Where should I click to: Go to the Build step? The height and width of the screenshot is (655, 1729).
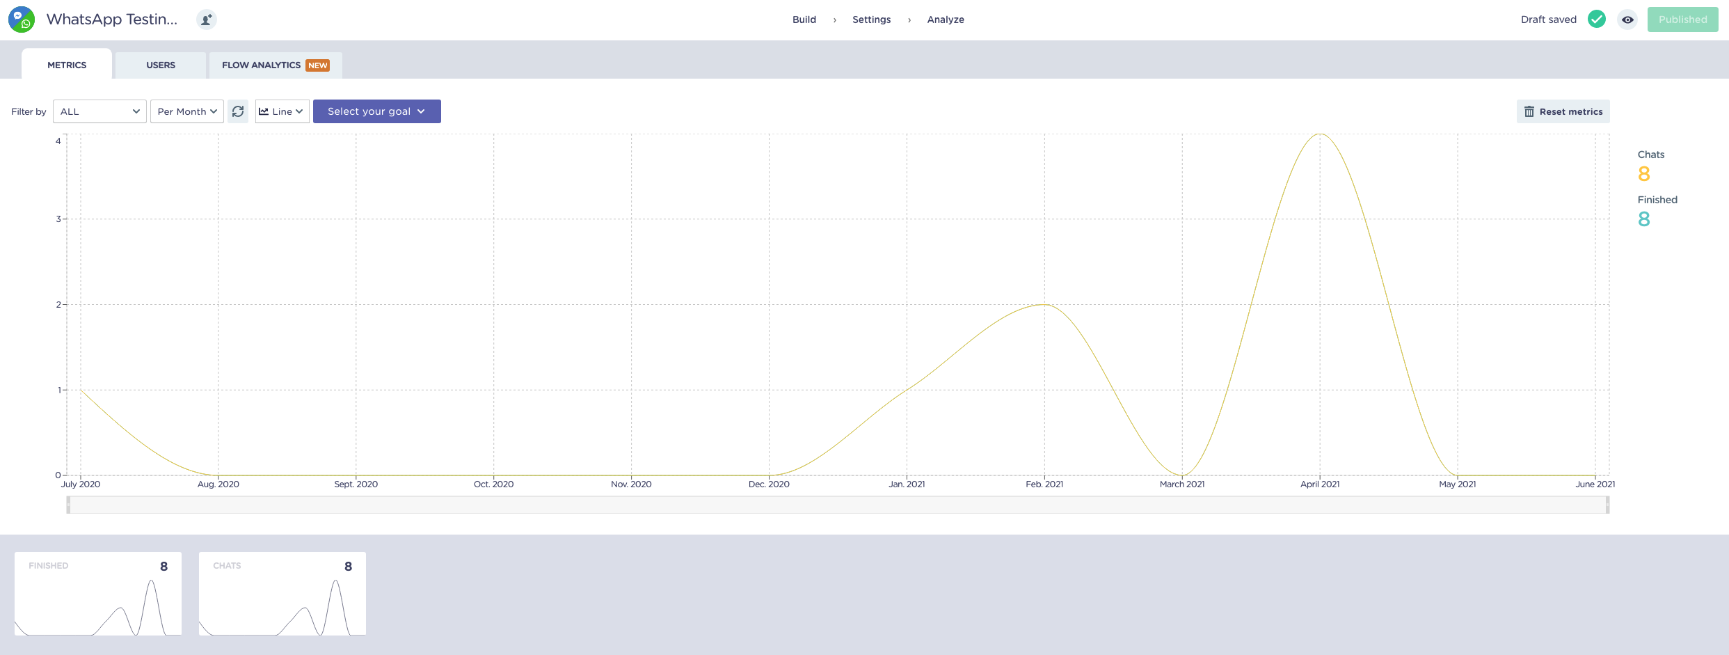[x=804, y=19]
